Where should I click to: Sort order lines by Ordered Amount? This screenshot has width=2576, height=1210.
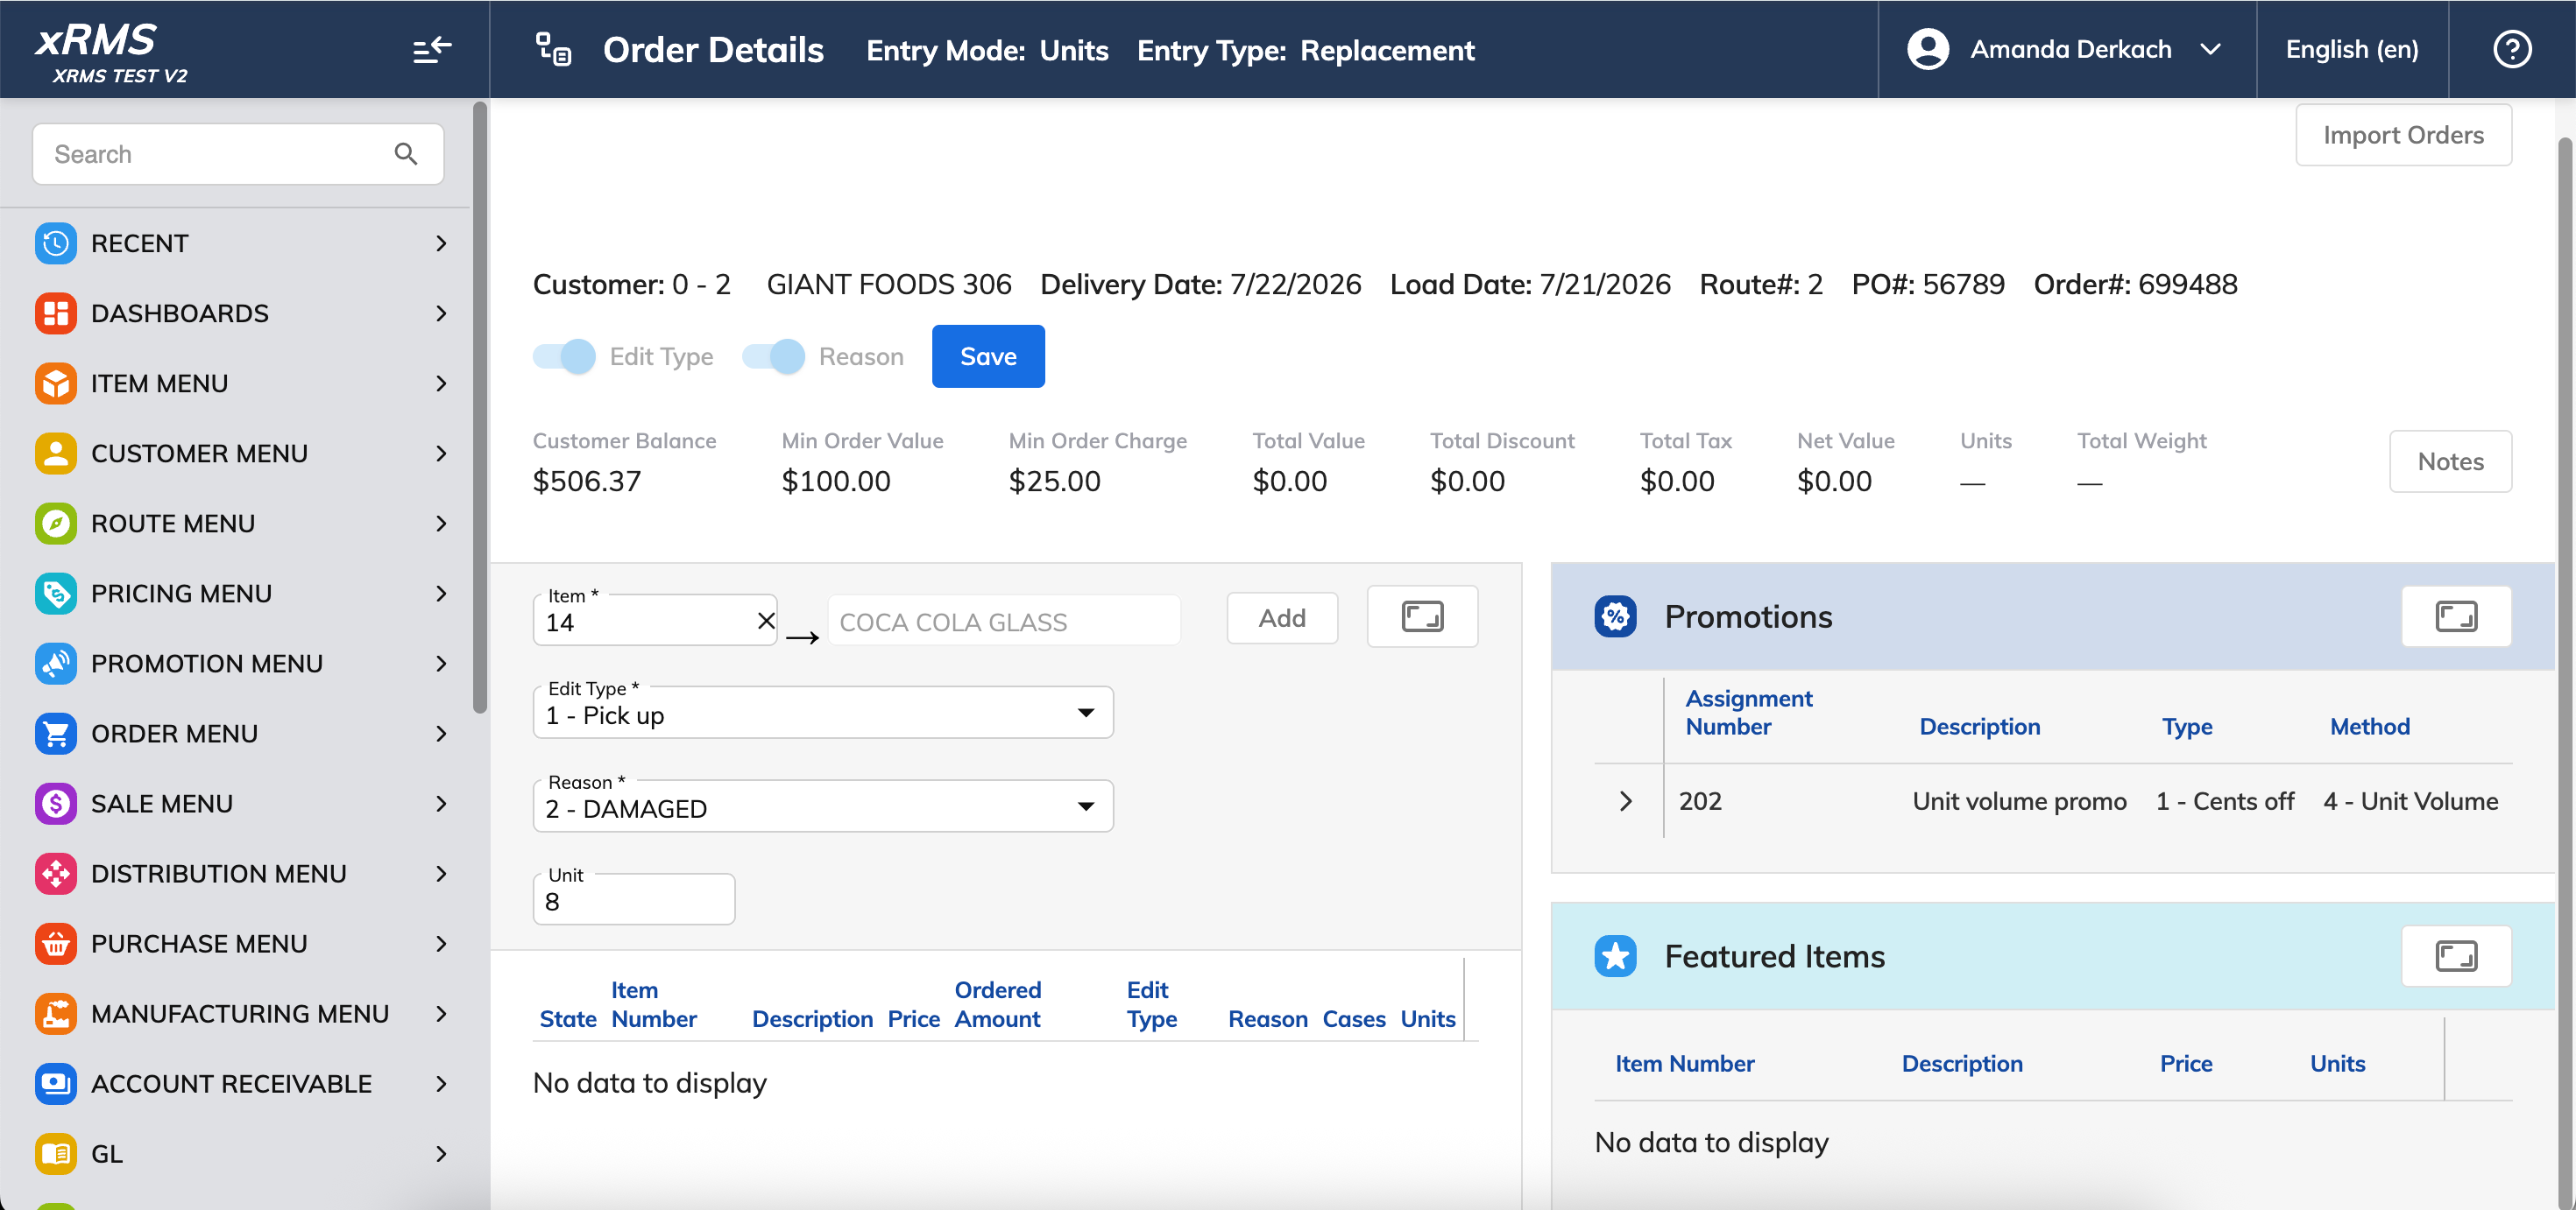(x=998, y=1003)
